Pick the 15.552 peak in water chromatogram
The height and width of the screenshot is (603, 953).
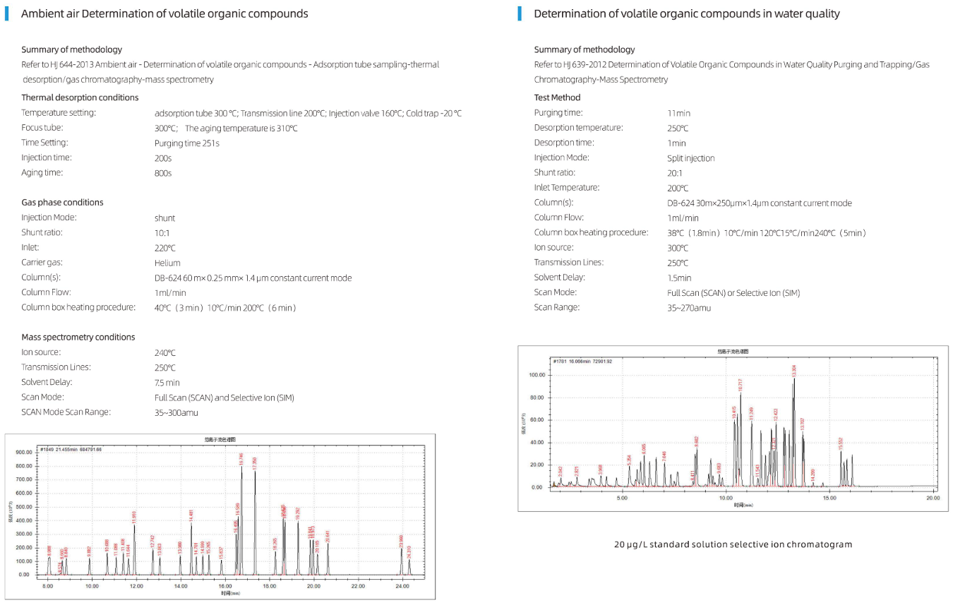[x=841, y=443]
